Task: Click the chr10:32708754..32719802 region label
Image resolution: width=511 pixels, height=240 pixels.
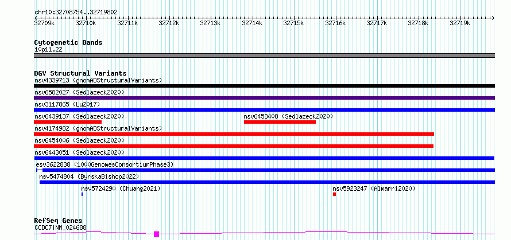Action: pos(76,13)
